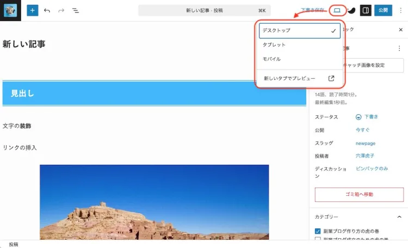
Task: Choose 新しいタブでプレビュー menu entry
Action: (300, 78)
